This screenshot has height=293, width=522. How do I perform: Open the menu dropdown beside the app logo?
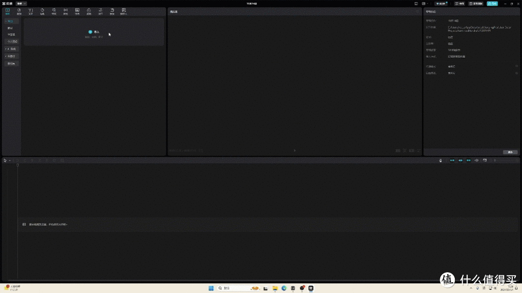point(21,3)
